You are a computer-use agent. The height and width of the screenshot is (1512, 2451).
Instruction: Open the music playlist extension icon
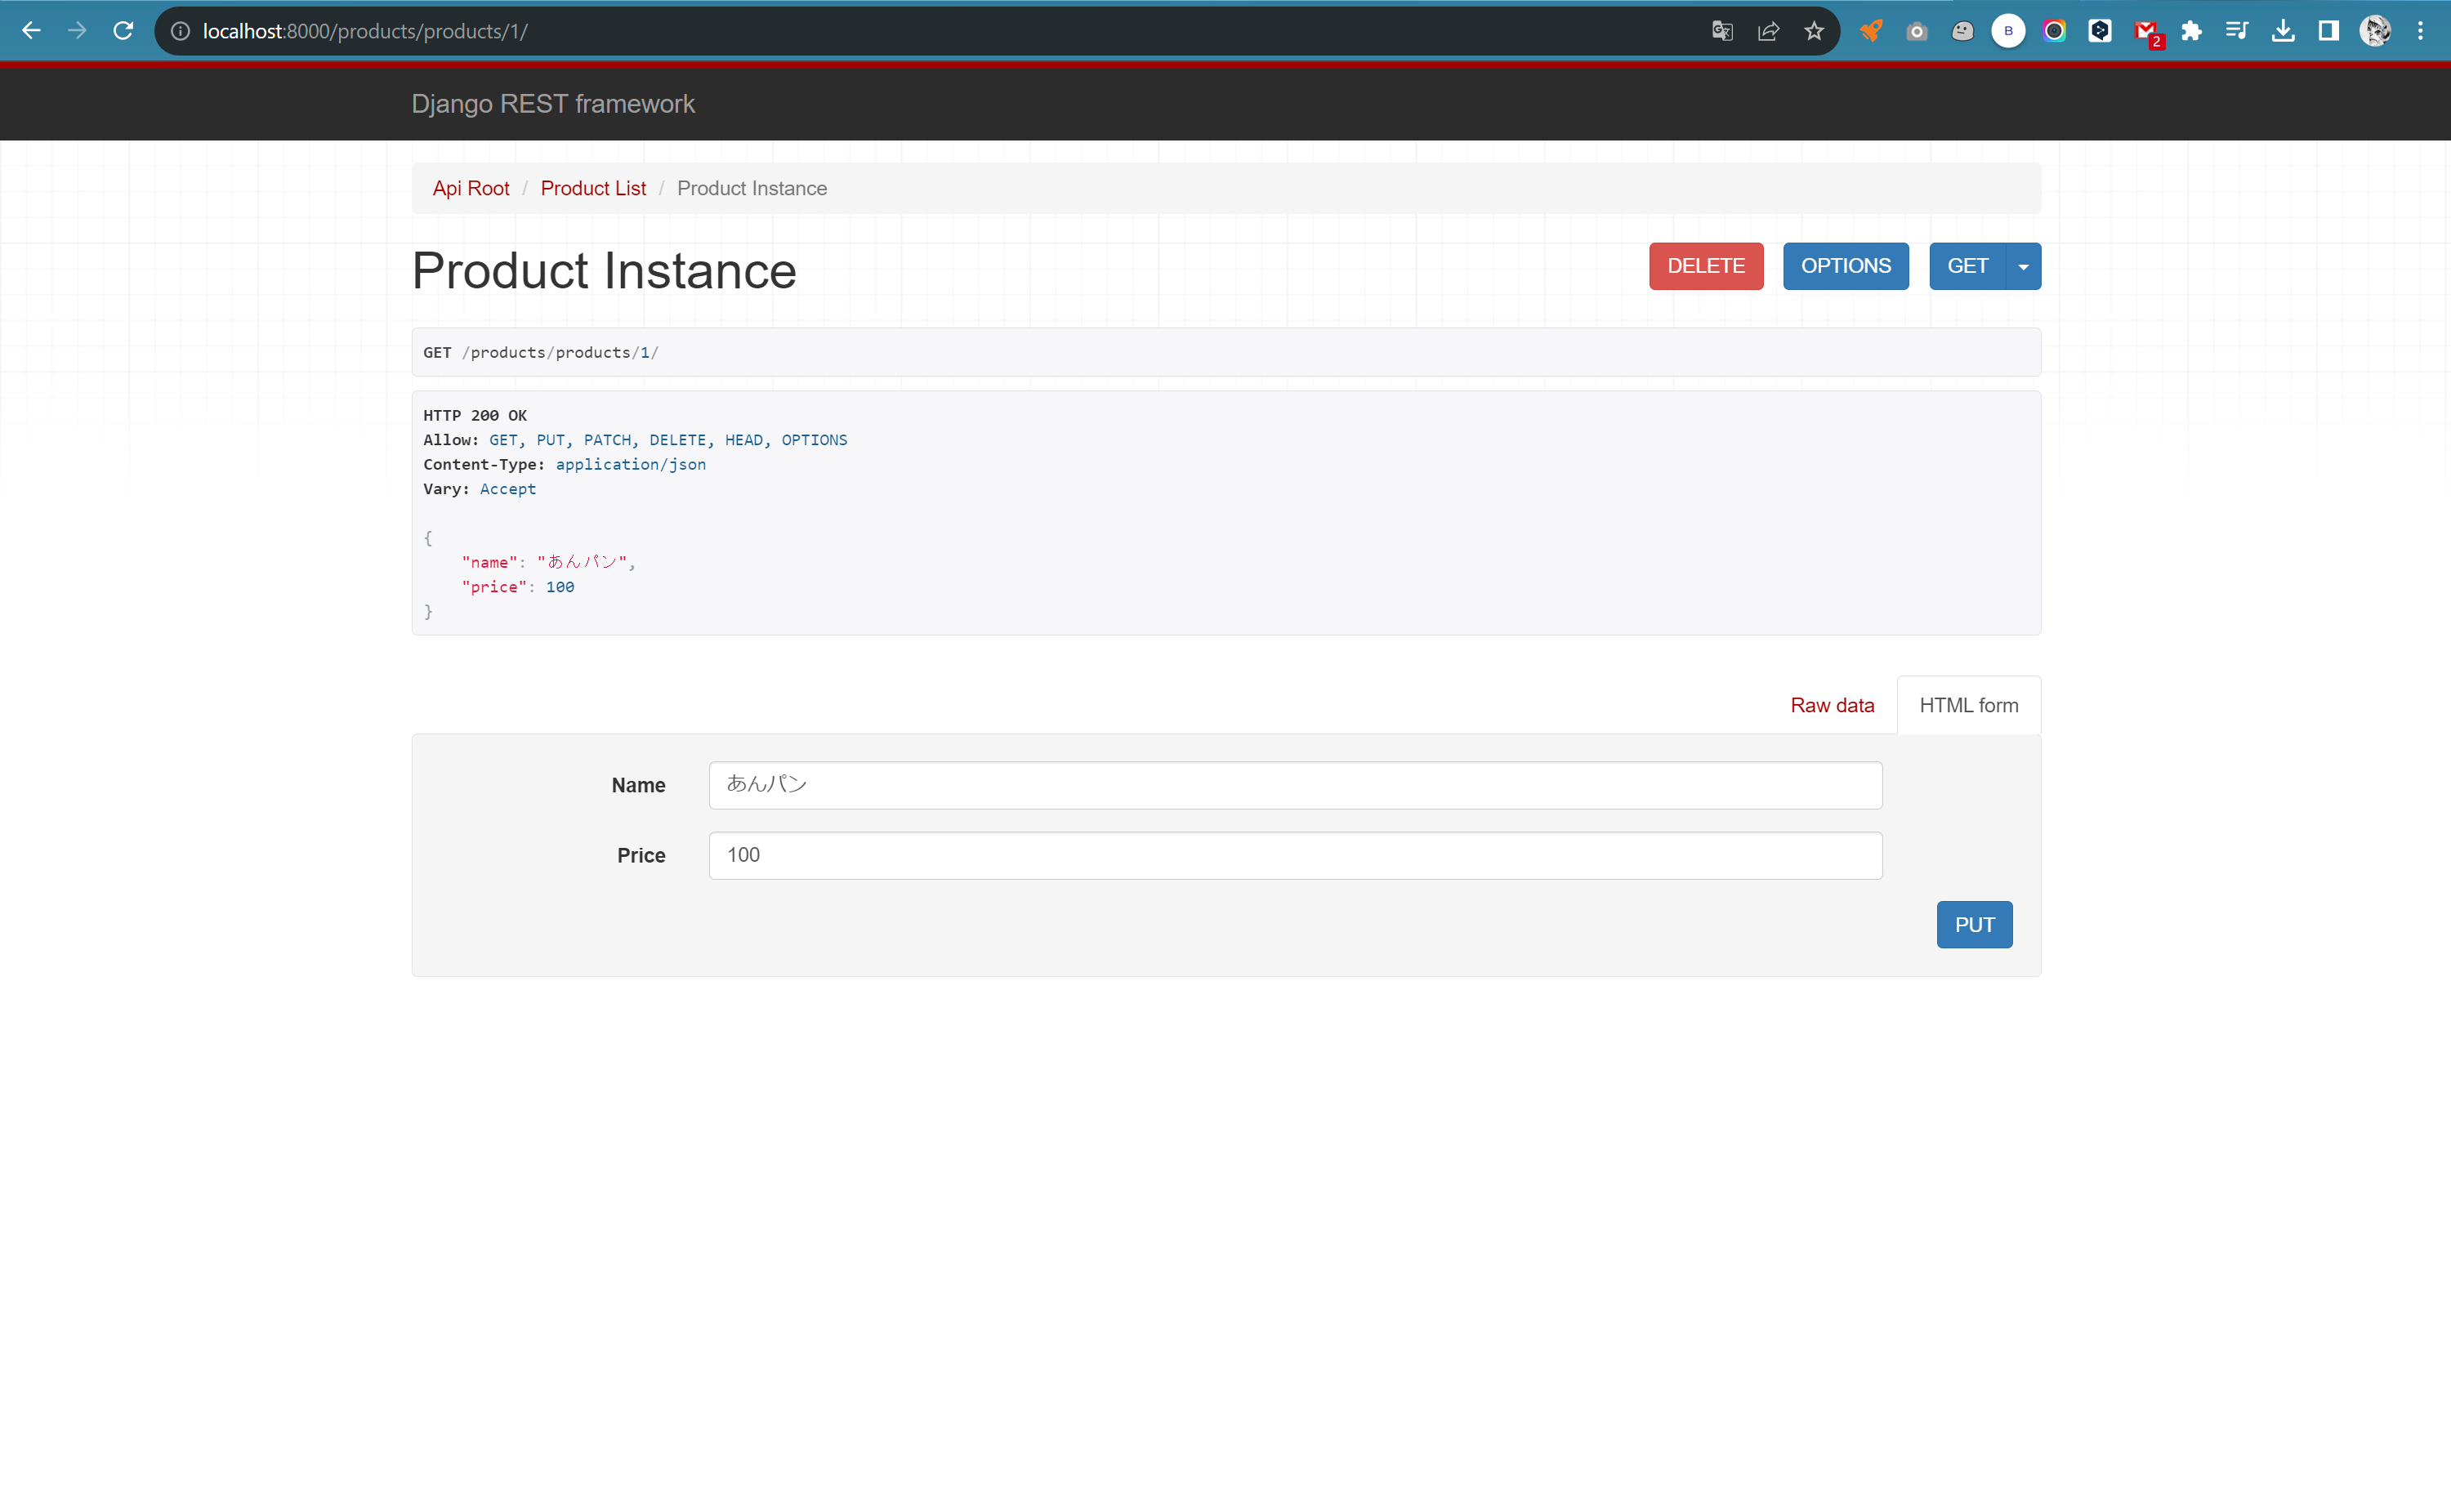[x=2236, y=31]
